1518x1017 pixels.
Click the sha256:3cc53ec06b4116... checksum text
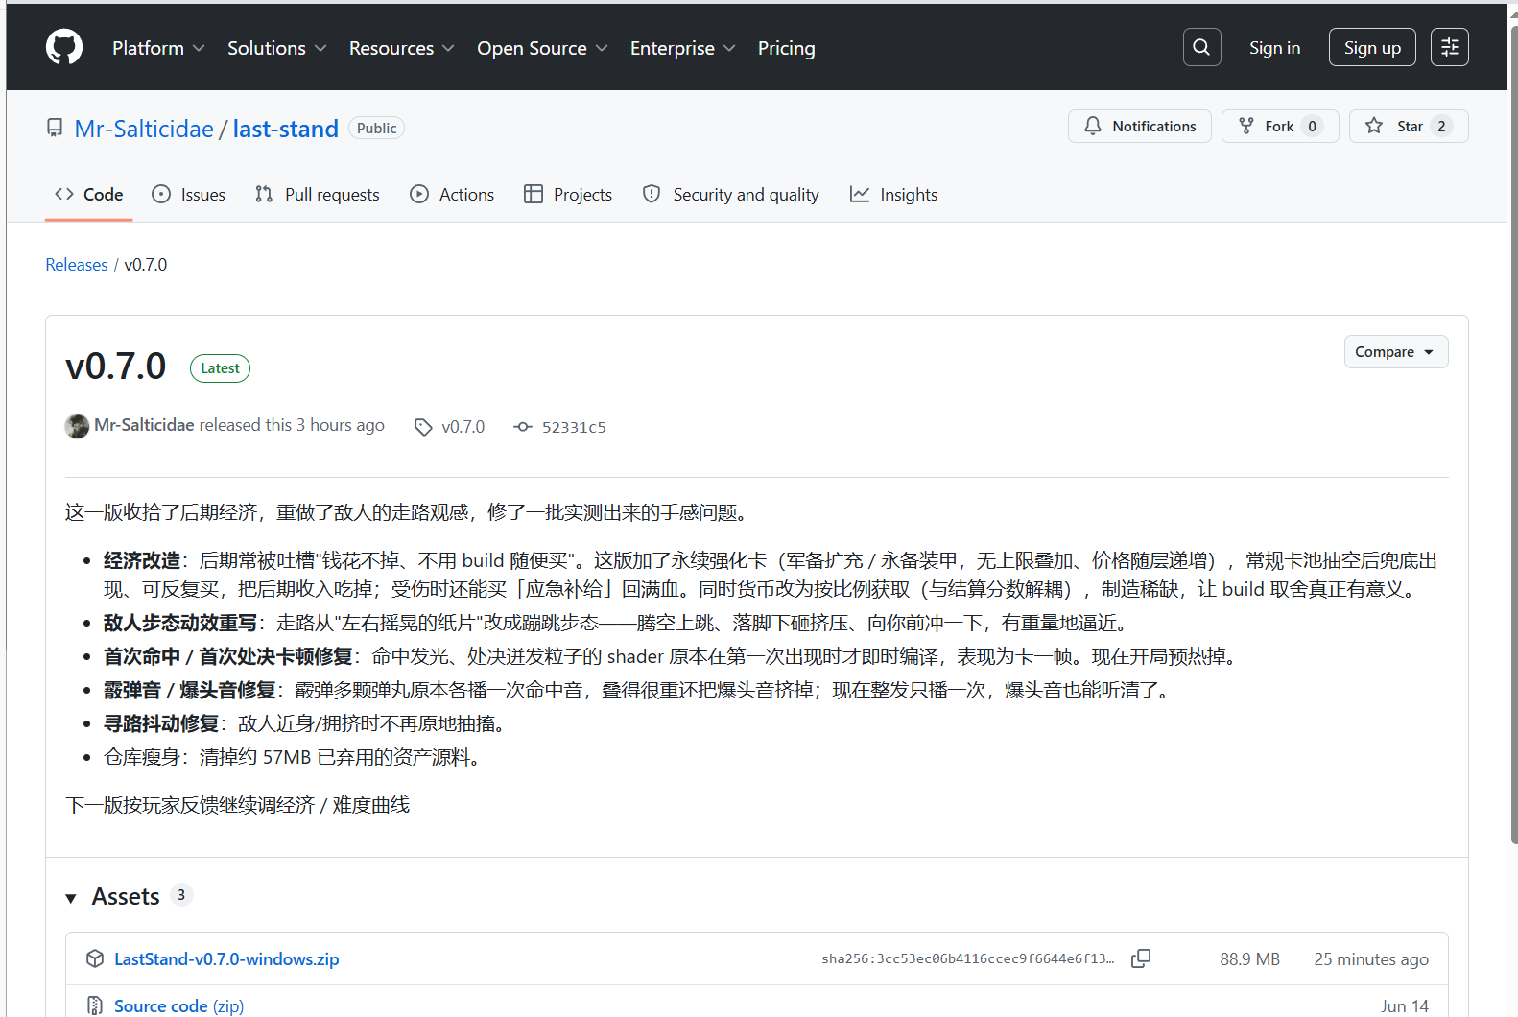[x=967, y=958]
